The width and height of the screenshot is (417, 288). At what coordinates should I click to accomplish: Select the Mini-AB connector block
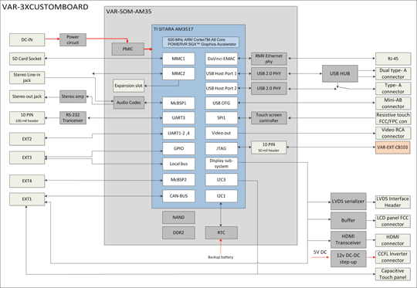tap(393, 103)
